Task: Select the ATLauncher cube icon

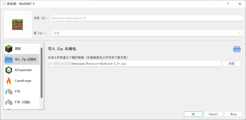Action: tap(9, 70)
